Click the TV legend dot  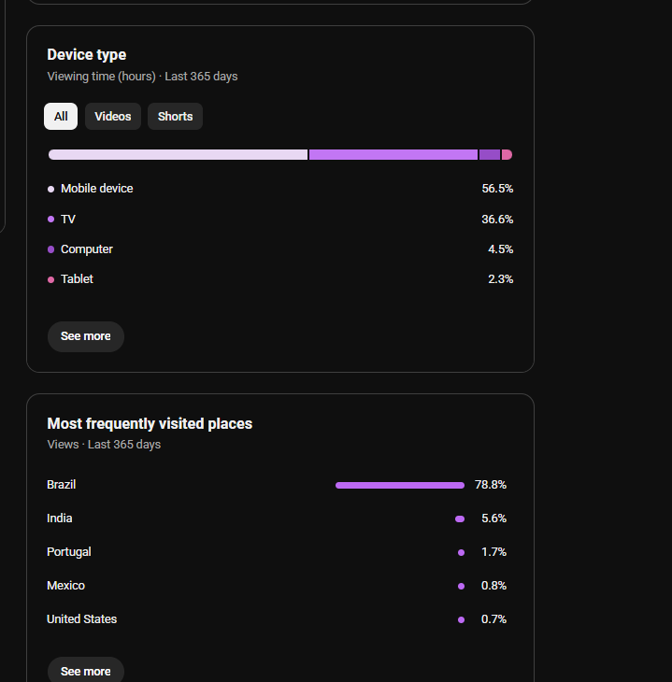[x=50, y=220]
